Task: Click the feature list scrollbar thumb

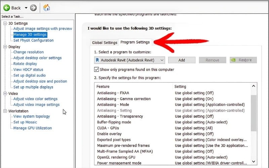Action: click(254, 113)
